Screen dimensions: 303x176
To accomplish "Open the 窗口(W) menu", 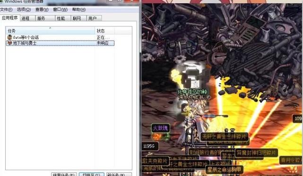I will click(60, 9).
